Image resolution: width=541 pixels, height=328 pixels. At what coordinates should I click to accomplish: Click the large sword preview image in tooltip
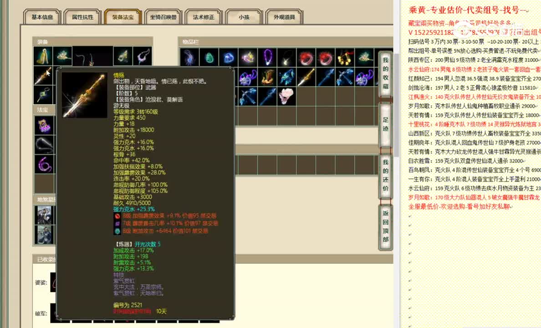click(x=85, y=95)
